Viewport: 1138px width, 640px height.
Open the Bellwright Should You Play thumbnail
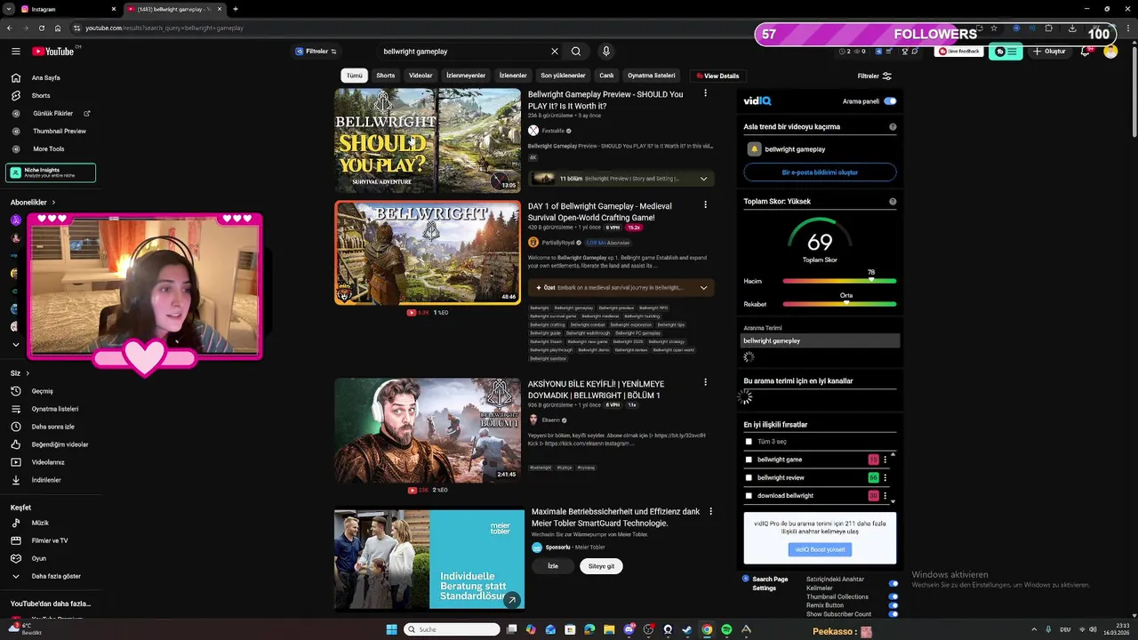[428, 140]
